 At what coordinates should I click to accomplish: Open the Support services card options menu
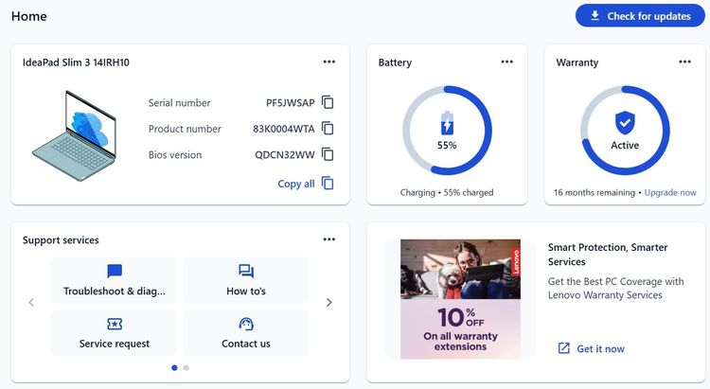329,239
